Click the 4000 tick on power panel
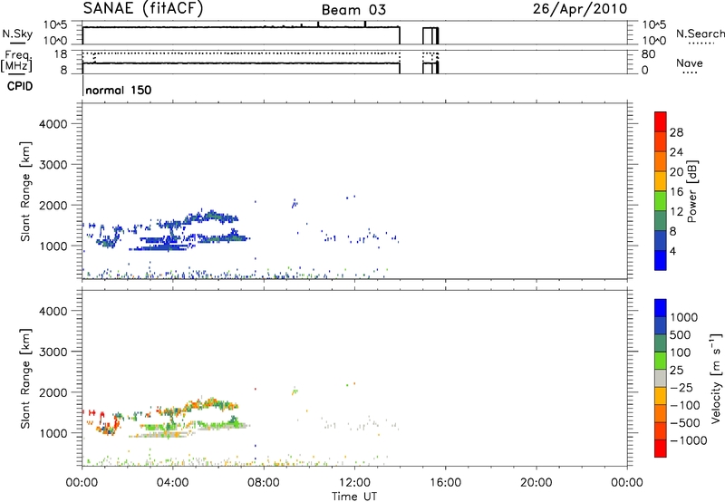 coord(53,124)
